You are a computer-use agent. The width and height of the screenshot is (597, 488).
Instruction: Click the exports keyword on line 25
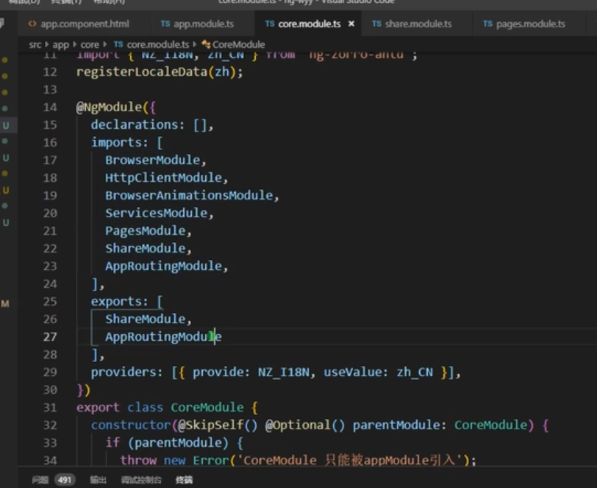coord(115,302)
